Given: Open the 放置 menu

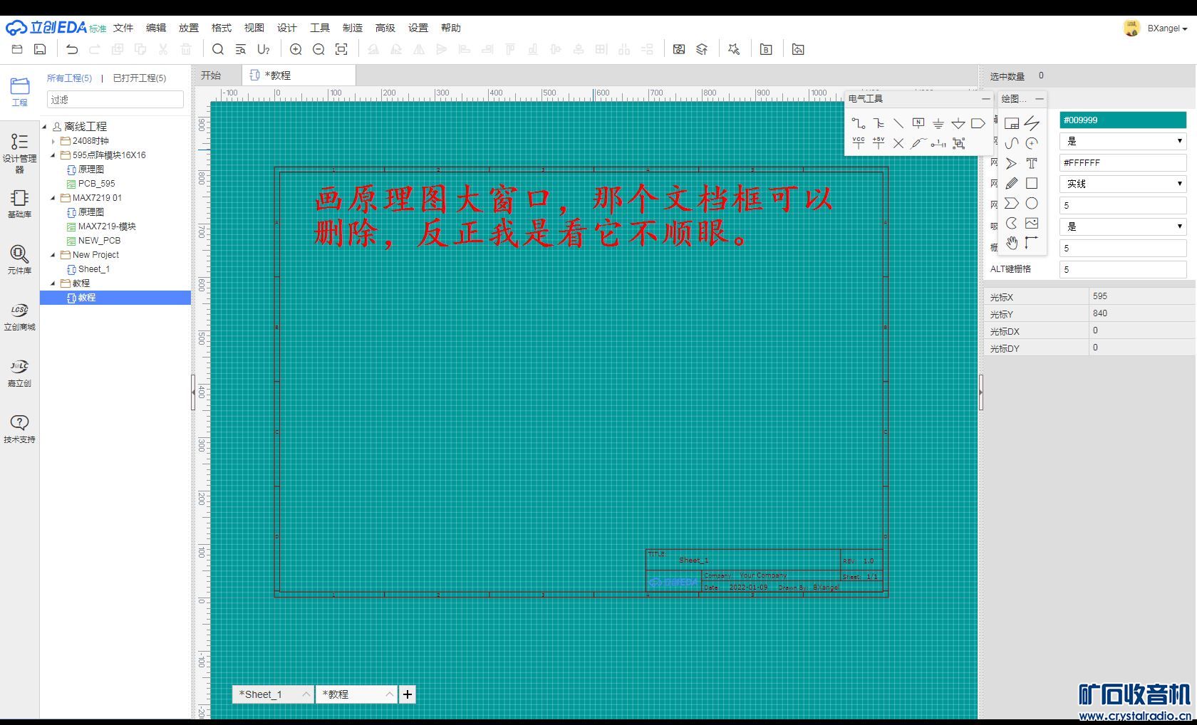Looking at the screenshot, I should [x=189, y=28].
